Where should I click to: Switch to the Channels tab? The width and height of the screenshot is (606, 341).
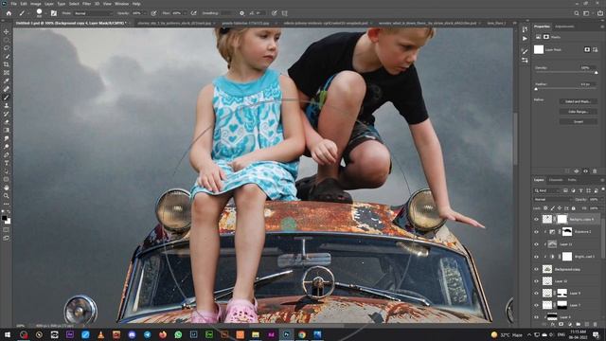click(x=556, y=180)
